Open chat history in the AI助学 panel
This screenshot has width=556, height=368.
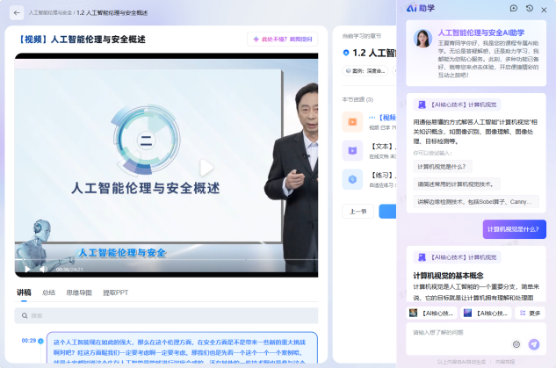530,8
